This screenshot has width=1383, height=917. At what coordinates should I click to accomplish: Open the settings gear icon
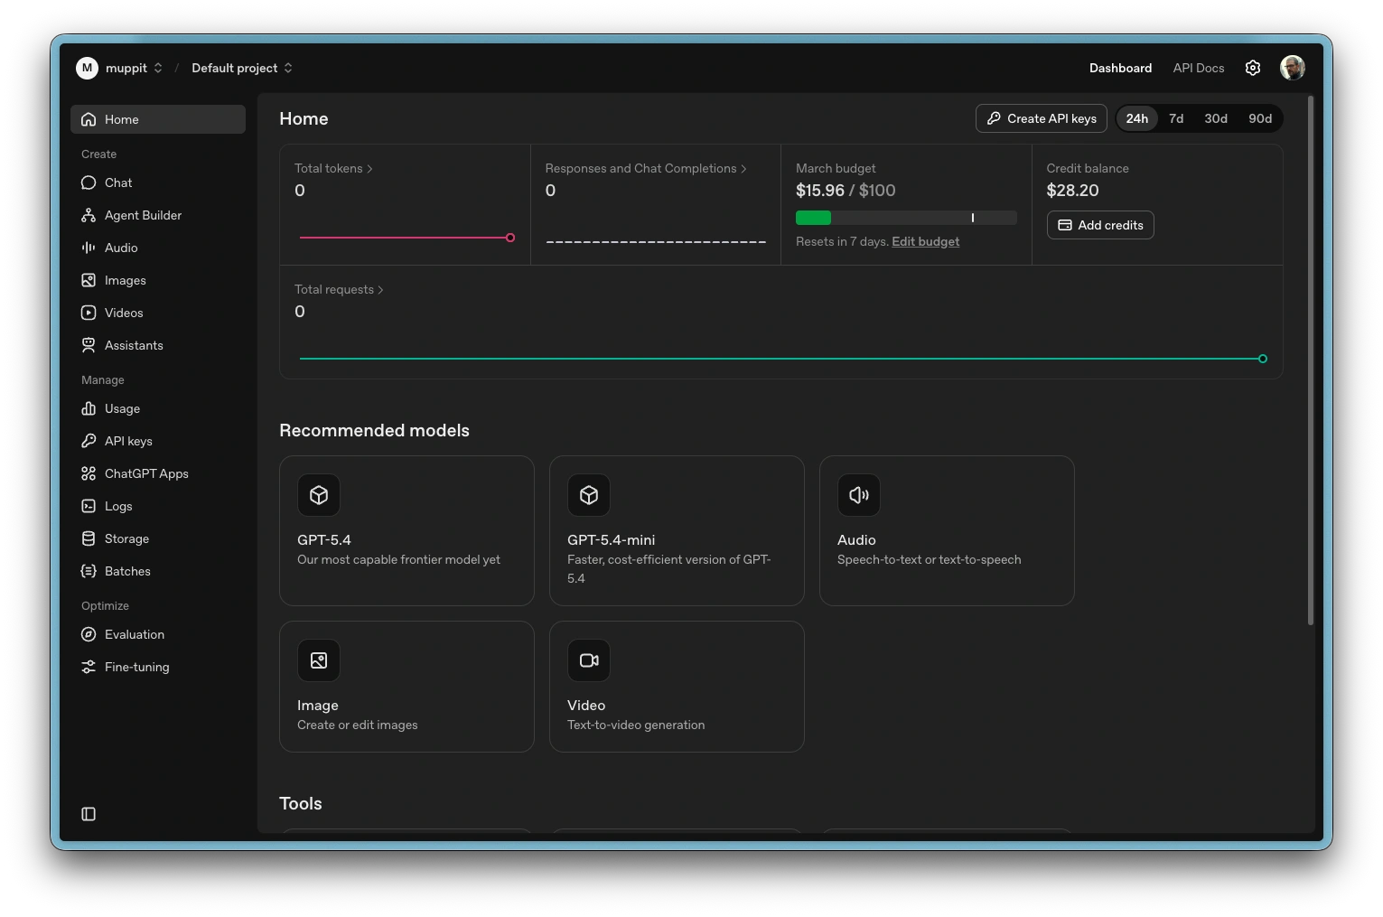[1253, 68]
